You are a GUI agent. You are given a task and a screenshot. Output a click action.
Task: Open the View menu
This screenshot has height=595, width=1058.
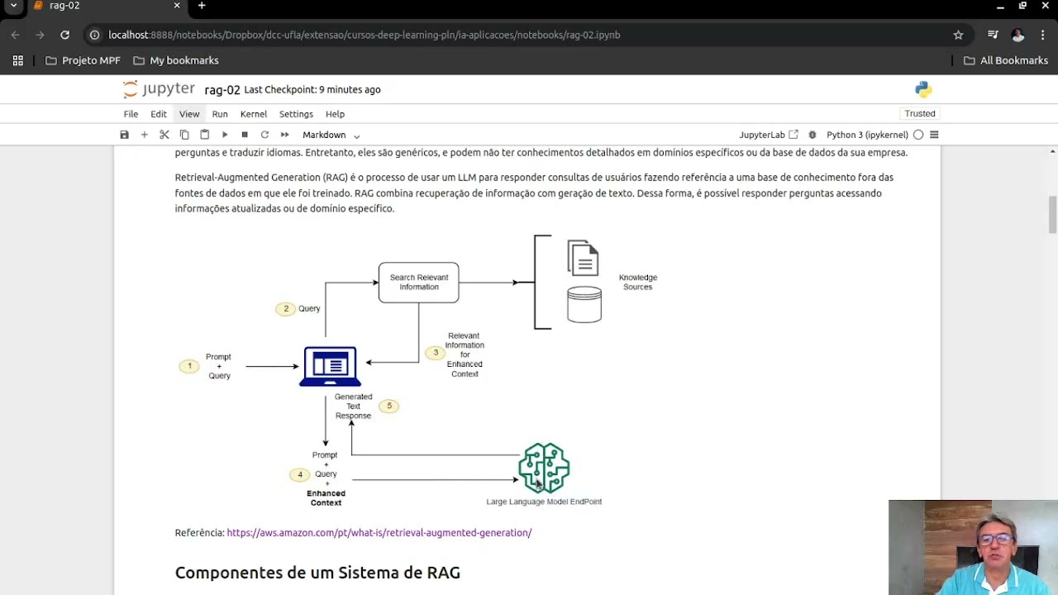(x=189, y=114)
